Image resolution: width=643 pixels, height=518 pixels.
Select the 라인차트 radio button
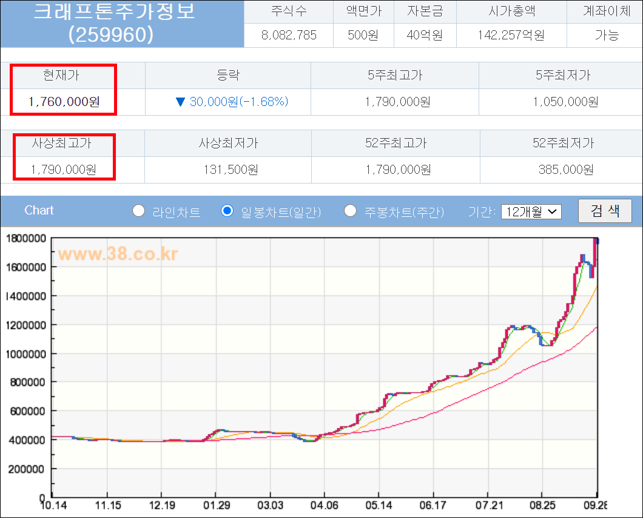coord(138,211)
